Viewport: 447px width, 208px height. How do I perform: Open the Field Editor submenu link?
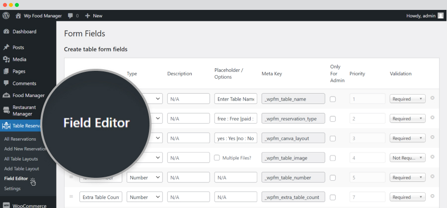click(x=16, y=178)
